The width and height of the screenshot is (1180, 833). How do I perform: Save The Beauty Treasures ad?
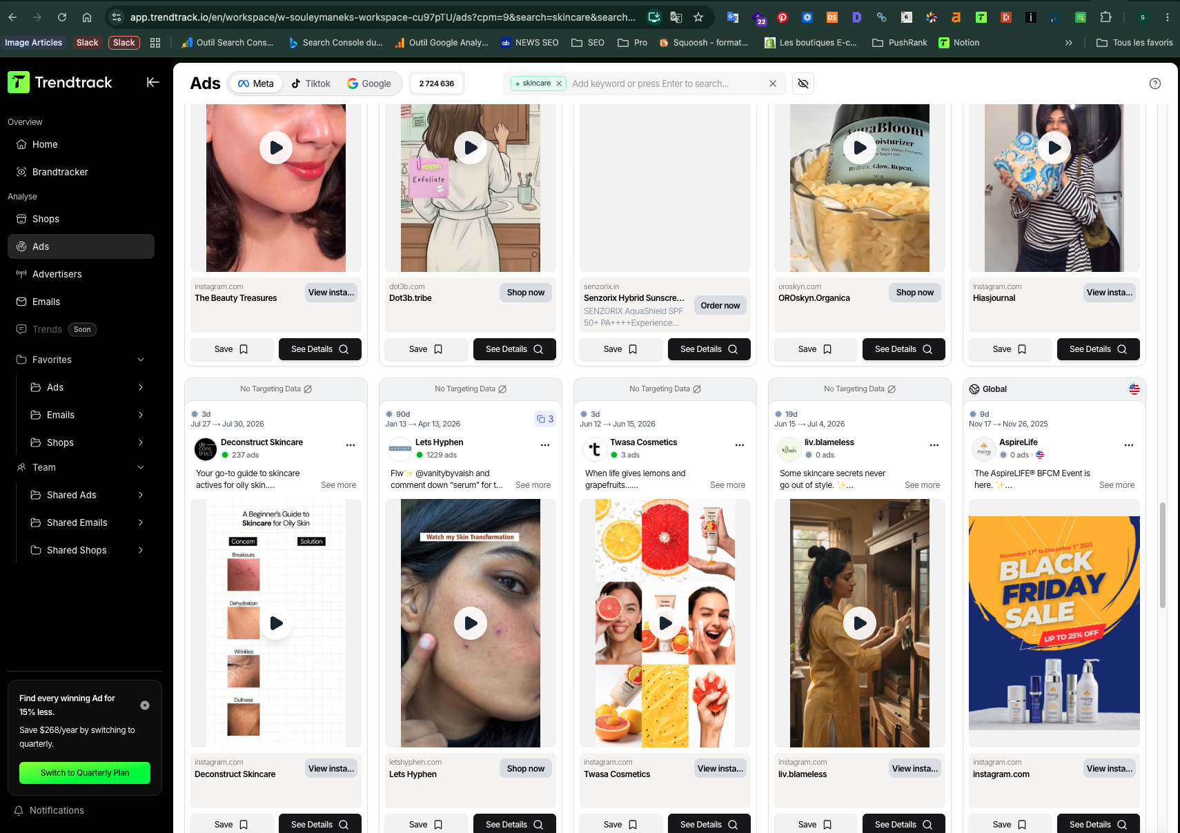point(231,349)
